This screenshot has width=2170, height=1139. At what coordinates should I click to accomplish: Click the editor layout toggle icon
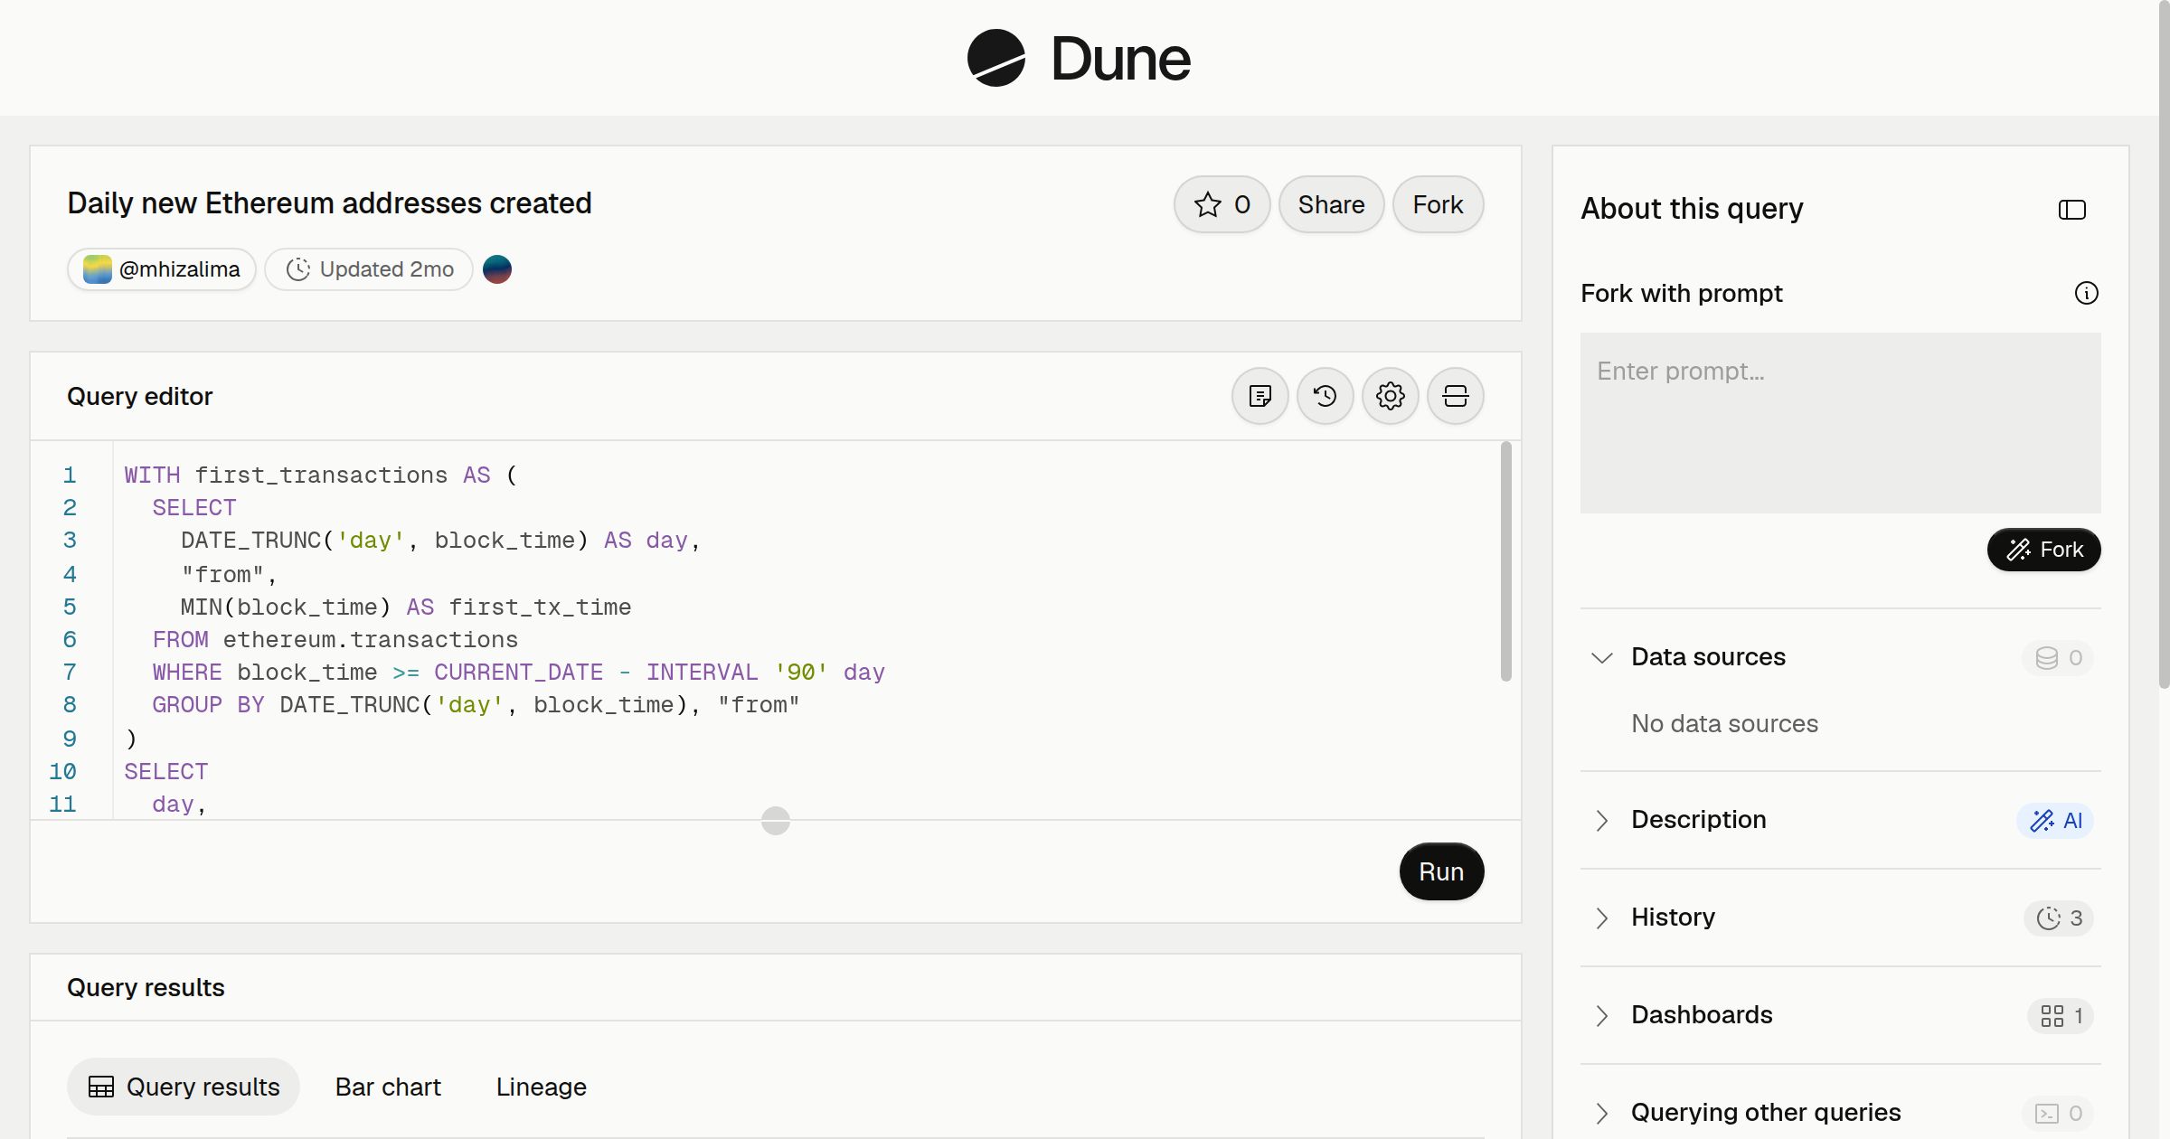pos(1456,396)
